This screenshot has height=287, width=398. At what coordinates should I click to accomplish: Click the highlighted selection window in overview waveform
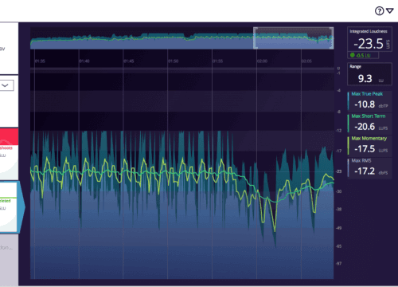tap(294, 38)
